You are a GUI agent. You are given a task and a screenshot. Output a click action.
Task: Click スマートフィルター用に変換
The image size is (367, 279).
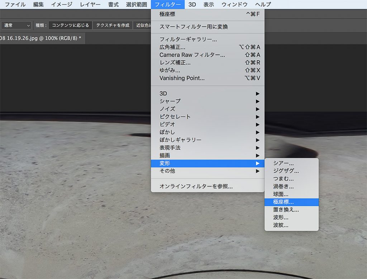pyautogui.click(x=194, y=27)
